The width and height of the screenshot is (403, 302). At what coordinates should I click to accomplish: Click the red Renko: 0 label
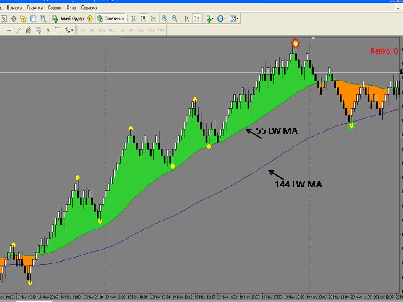pos(384,51)
